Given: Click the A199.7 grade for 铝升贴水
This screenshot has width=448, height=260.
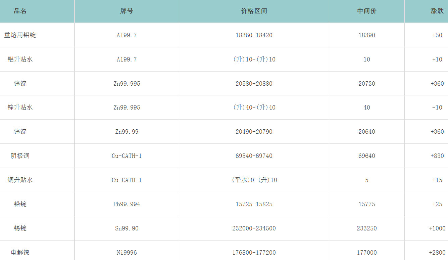Looking at the screenshot, I should point(126,59).
